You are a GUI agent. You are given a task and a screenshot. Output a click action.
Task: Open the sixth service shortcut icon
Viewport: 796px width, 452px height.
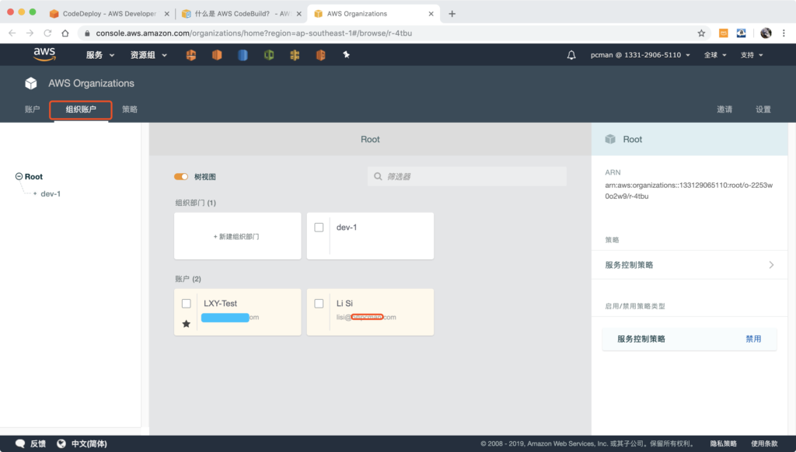(320, 55)
